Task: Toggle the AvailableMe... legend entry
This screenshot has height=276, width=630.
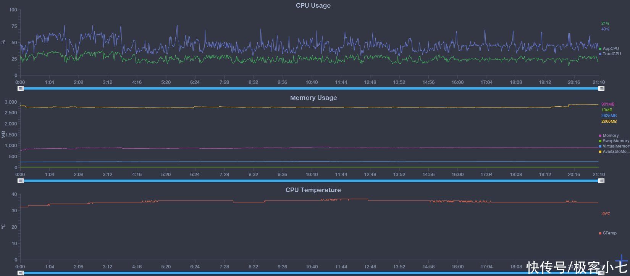Action: pos(614,152)
